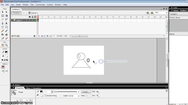Expand the Actions panel
This screenshot has width=188, height=105.
tap(13, 85)
